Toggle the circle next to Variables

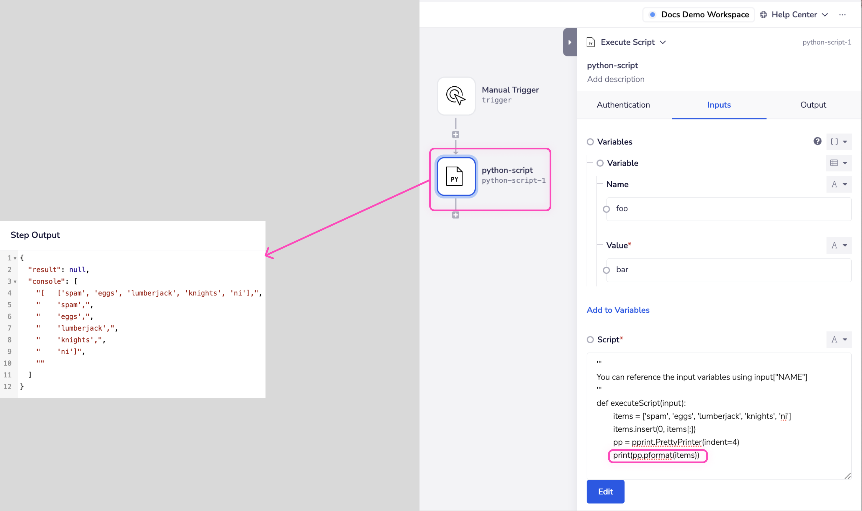coord(590,142)
